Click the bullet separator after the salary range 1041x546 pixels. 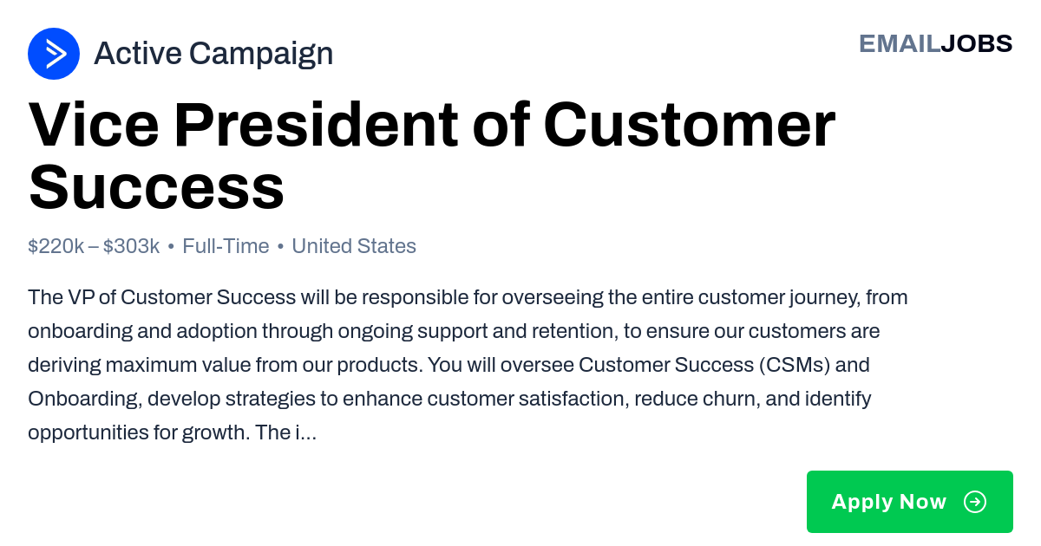pos(171,247)
